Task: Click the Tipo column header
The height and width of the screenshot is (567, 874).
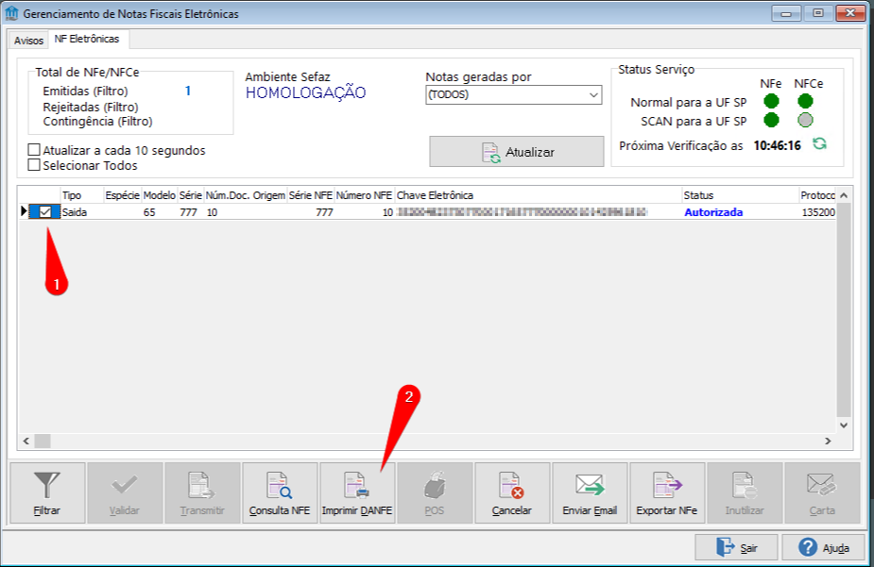Action: pyautogui.click(x=82, y=195)
